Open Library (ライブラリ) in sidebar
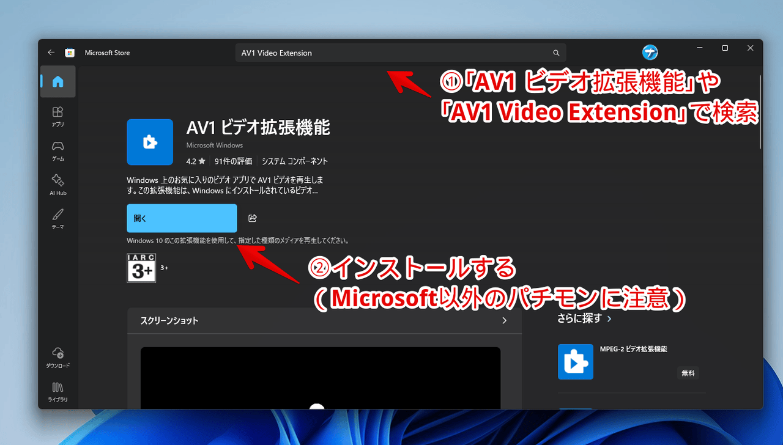 click(58, 391)
